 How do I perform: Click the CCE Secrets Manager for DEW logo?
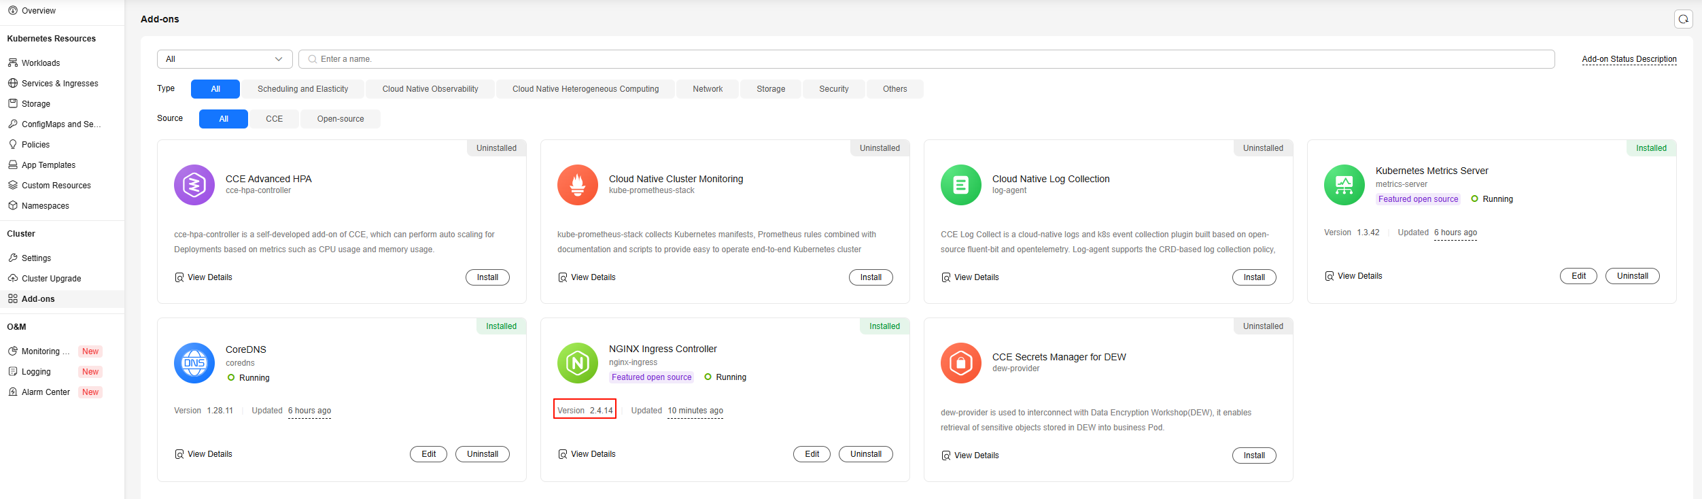pos(961,363)
